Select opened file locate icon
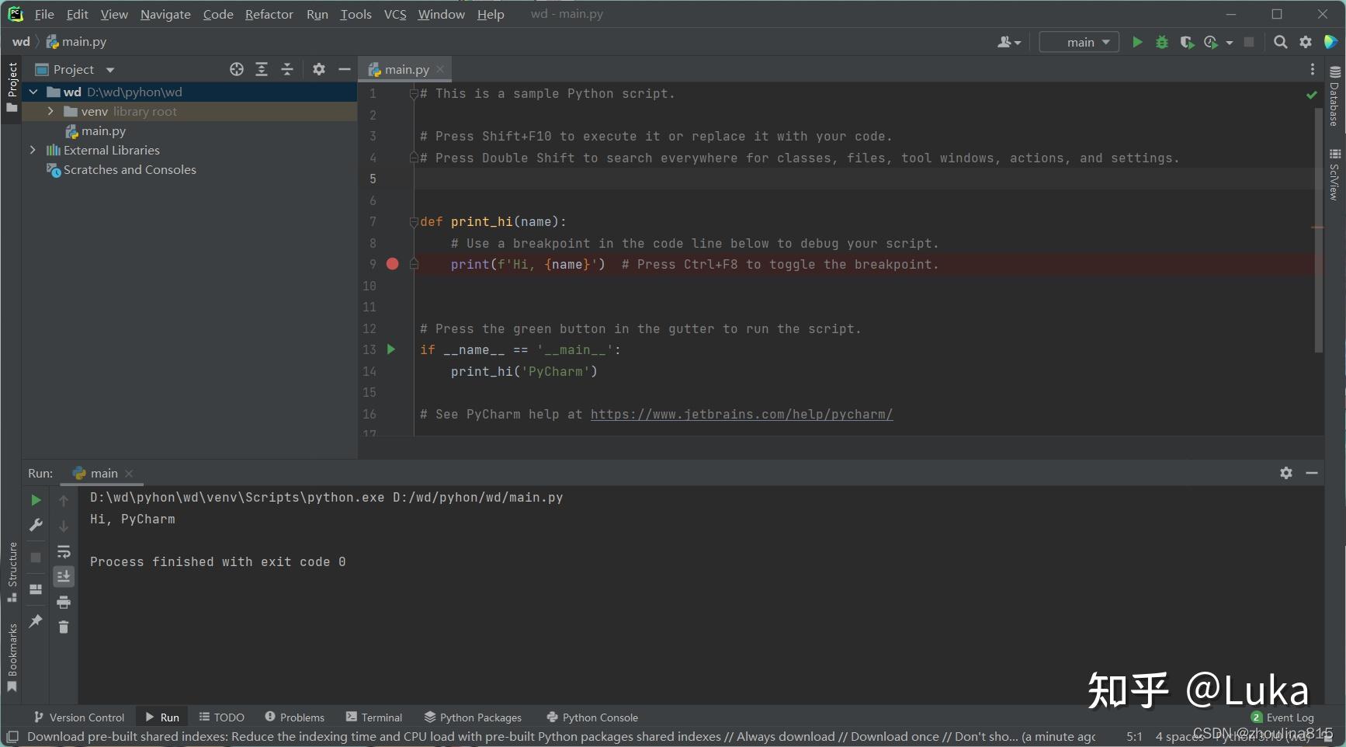 pyautogui.click(x=237, y=69)
